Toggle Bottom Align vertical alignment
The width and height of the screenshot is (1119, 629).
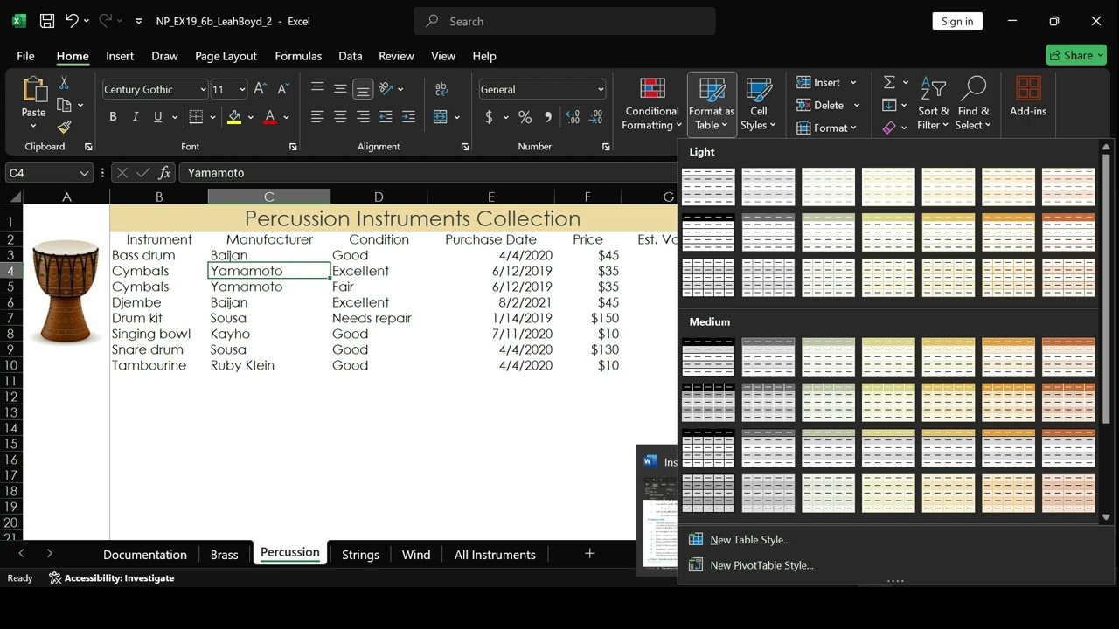click(x=363, y=89)
